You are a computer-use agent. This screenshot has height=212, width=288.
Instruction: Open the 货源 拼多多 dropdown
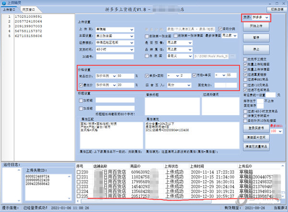(267, 17)
